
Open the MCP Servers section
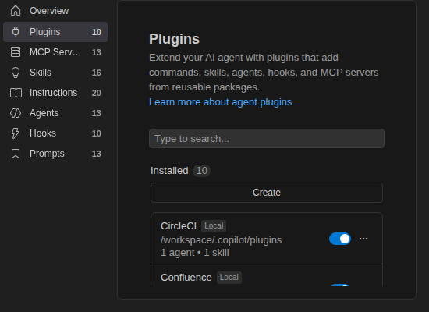pos(55,52)
